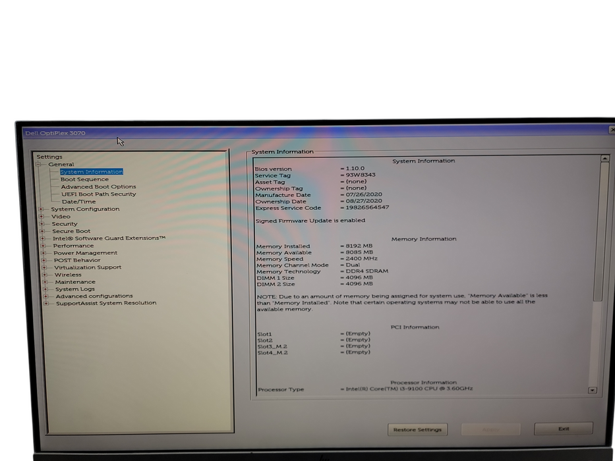Expand the Performance node
The width and height of the screenshot is (615, 461).
(43, 246)
